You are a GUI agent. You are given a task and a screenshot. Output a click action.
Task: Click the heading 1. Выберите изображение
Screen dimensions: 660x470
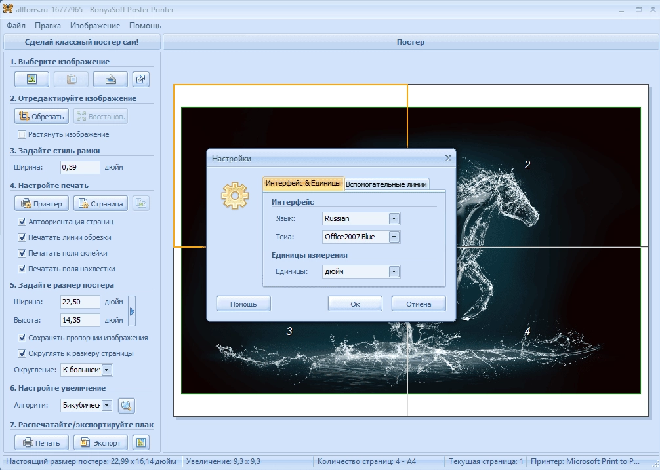click(60, 62)
